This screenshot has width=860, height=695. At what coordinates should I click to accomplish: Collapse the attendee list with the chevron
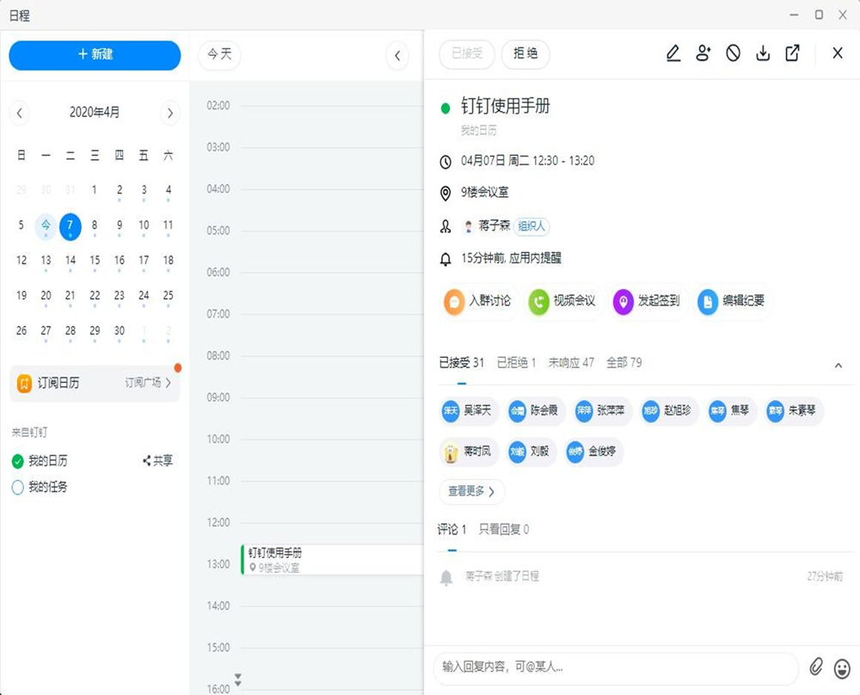pyautogui.click(x=838, y=366)
